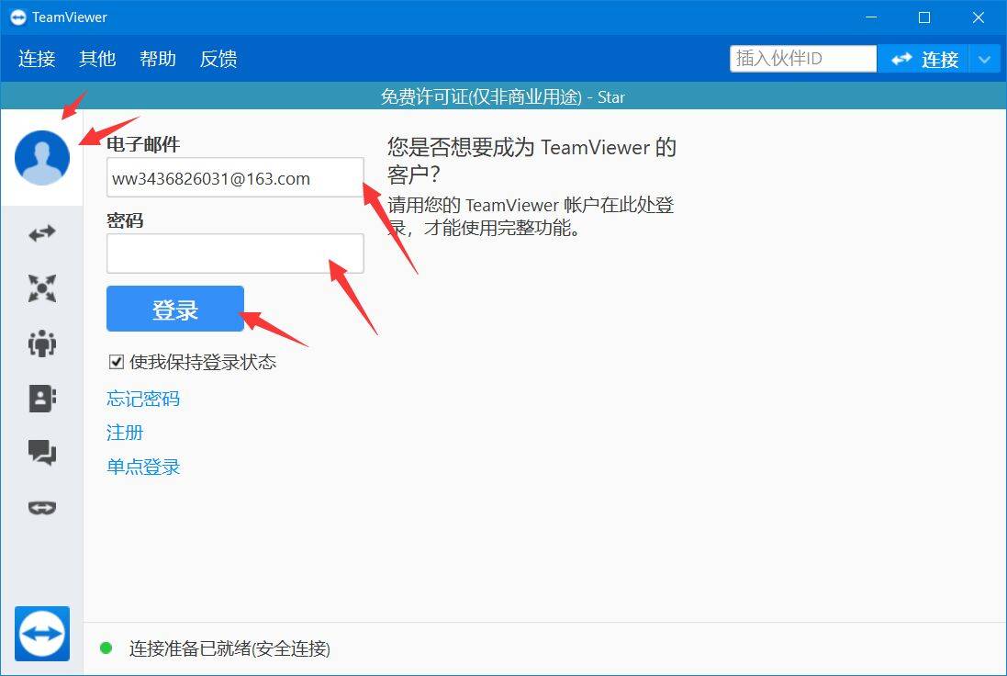Viewport: 1007px width, 676px height.
Task: Open the Meeting sidebar icon
Action: pos(42,344)
